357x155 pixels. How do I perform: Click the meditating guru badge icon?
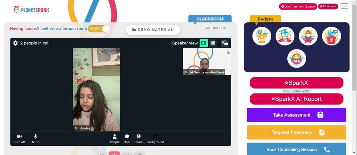(308, 36)
